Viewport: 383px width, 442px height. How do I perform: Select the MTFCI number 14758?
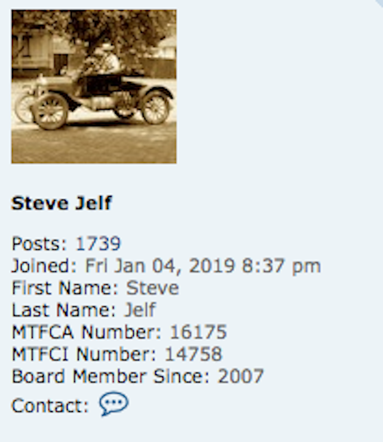point(193,354)
